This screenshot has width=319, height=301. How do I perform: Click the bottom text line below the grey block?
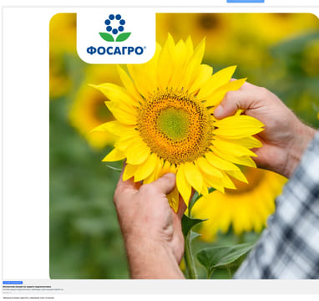click(x=28, y=298)
